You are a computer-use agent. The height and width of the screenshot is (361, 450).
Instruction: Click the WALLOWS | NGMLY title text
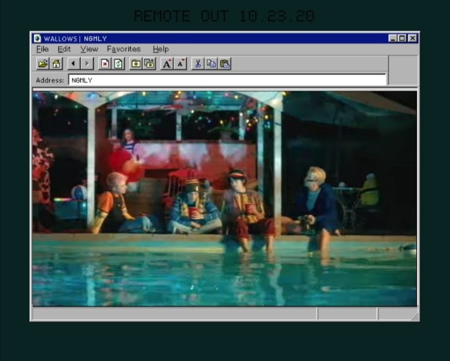(75, 39)
